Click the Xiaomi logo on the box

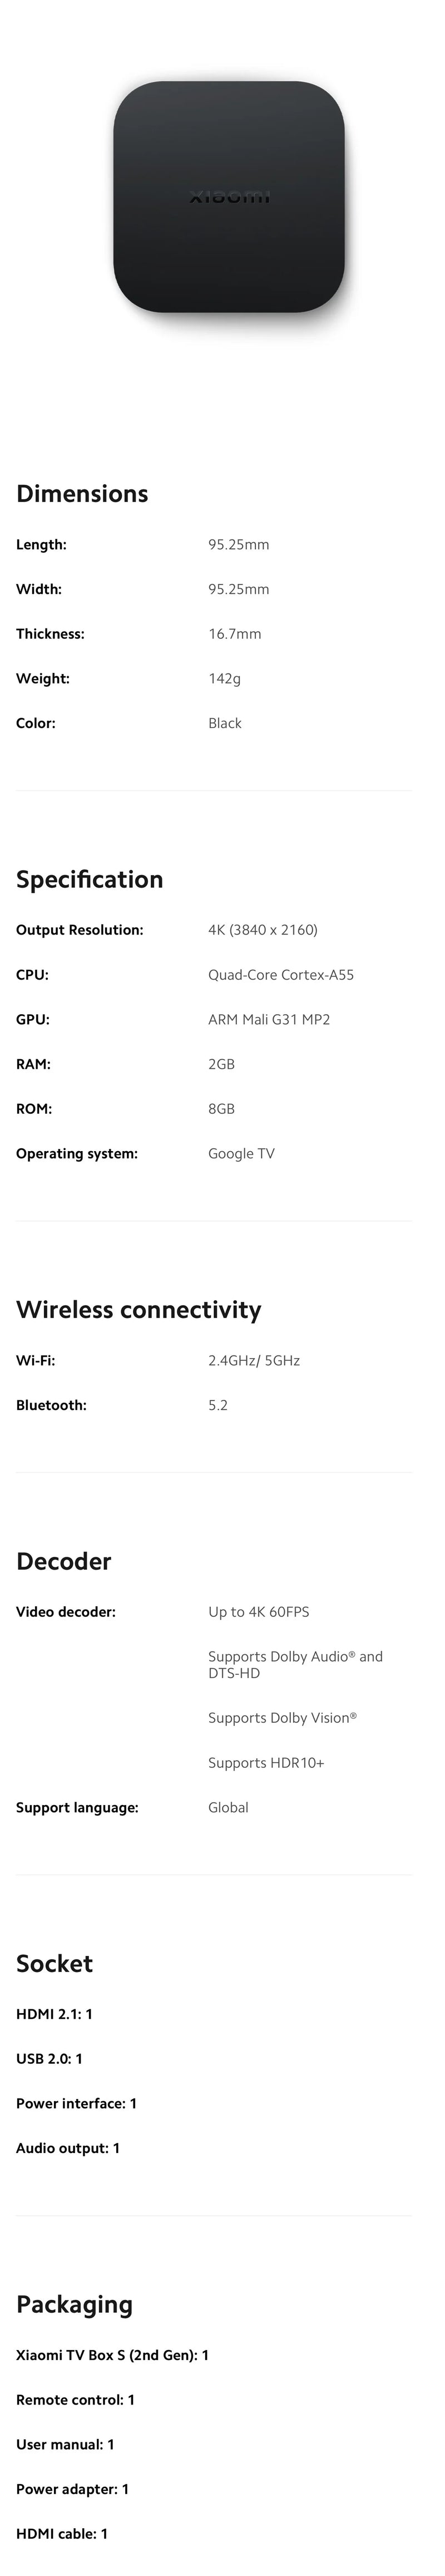point(229,198)
